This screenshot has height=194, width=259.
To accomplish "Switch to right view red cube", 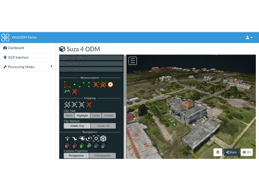I will (x=75, y=146).
